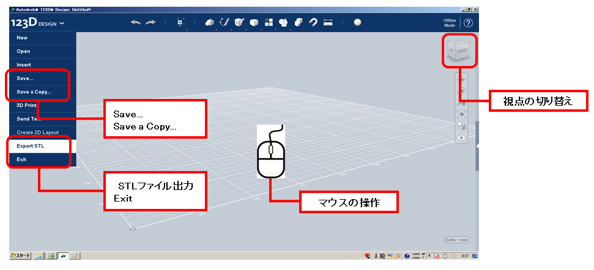
Task: Click the Redo arrow in toolbar
Action: (x=150, y=23)
